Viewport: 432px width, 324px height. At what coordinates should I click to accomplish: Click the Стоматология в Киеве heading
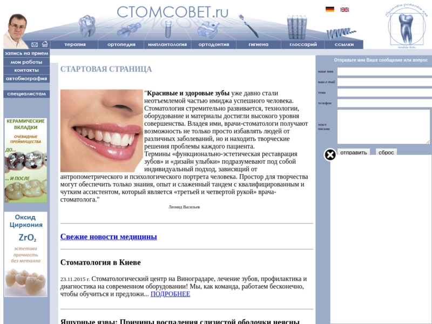pyautogui.click(x=100, y=262)
